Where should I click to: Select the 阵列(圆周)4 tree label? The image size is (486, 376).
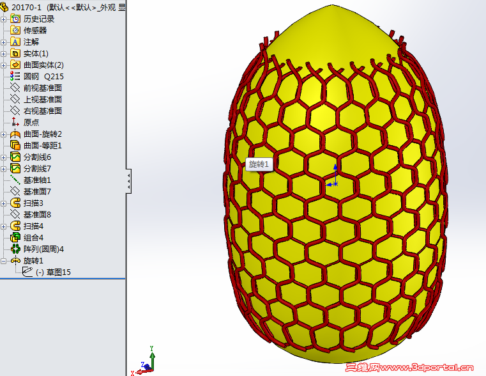[x=43, y=249]
